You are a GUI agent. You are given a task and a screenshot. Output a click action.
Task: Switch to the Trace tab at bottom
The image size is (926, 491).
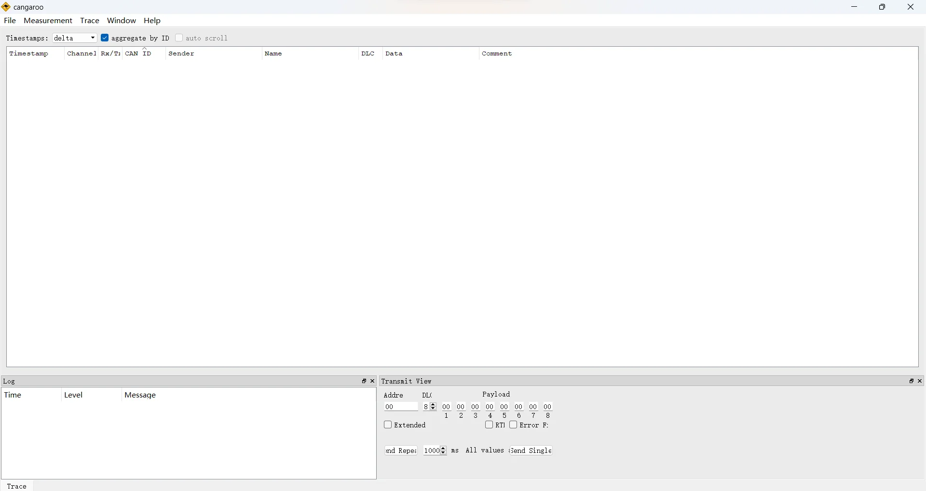(17, 486)
